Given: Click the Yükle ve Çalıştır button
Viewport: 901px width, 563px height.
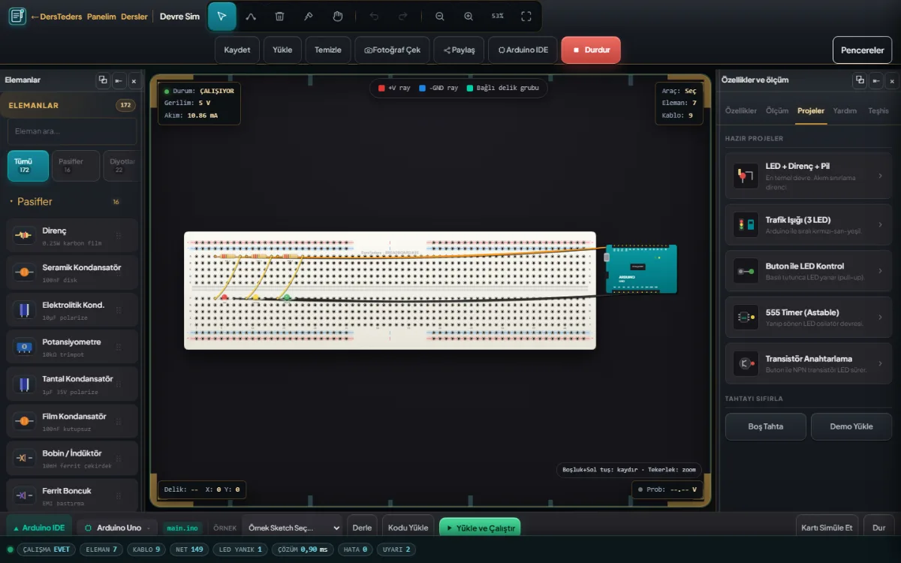Looking at the screenshot, I should coord(480,528).
